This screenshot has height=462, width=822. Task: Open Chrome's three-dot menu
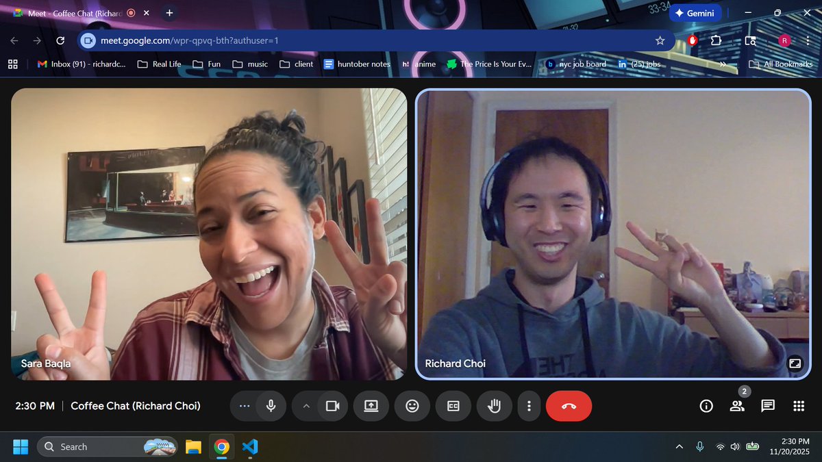808,40
